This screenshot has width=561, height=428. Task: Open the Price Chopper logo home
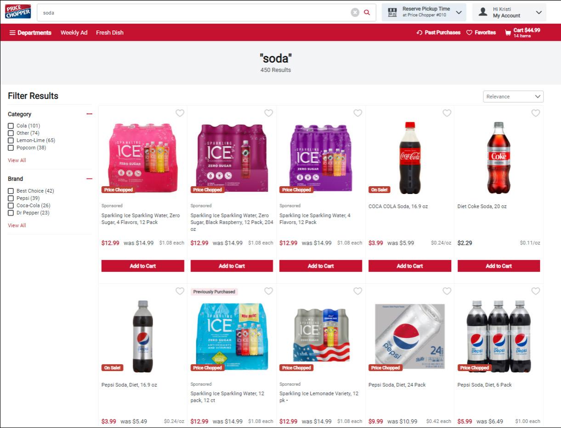pos(18,11)
